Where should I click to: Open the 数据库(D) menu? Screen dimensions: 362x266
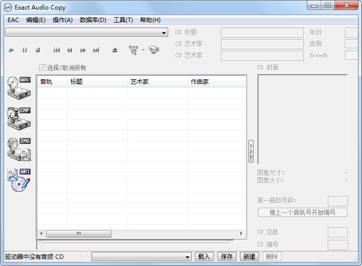tap(93, 20)
